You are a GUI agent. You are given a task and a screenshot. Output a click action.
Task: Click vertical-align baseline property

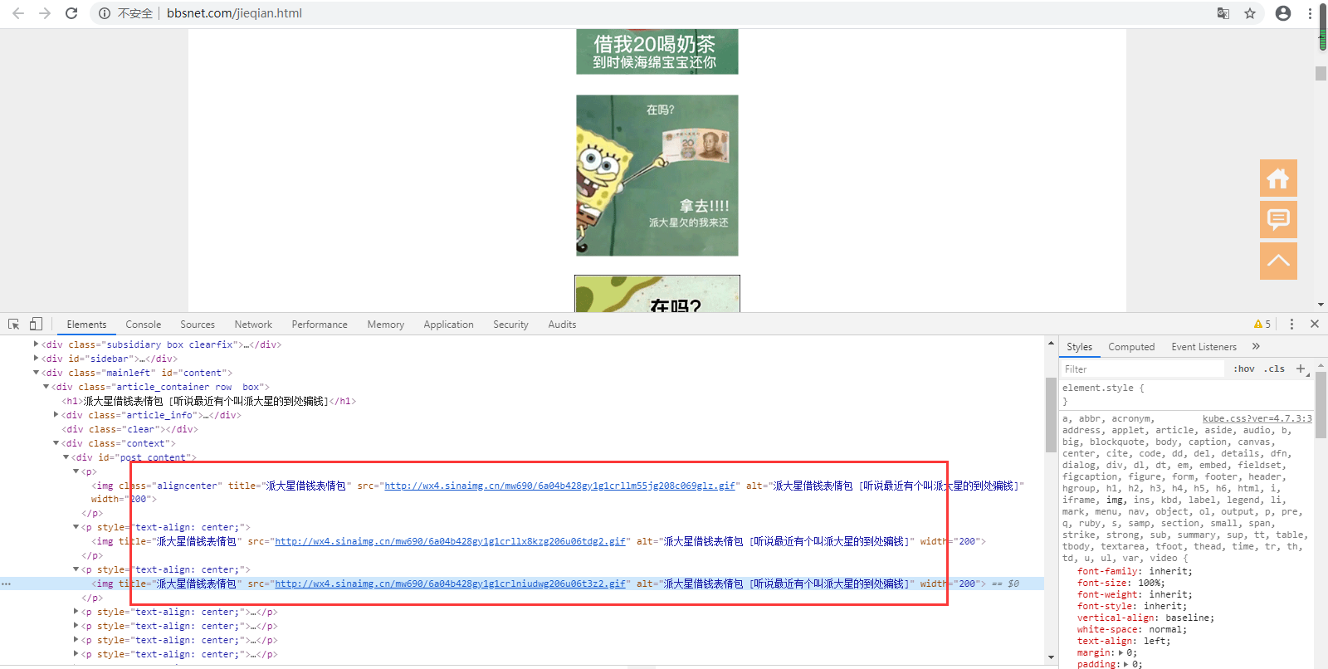click(1145, 618)
